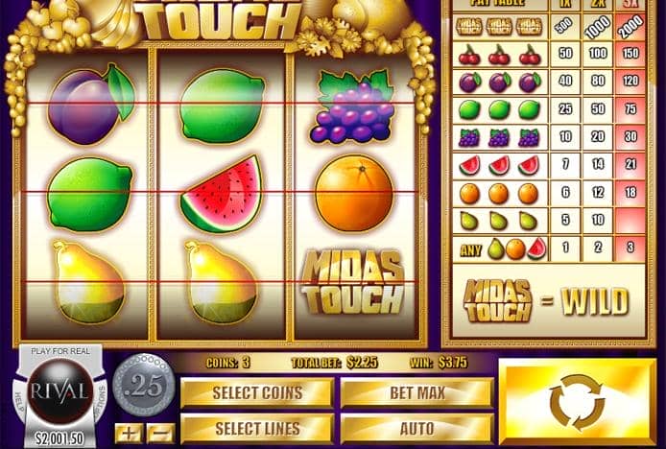Screen dimensions: 666x449
Task: Click Play For Real label
Action: 60,351
